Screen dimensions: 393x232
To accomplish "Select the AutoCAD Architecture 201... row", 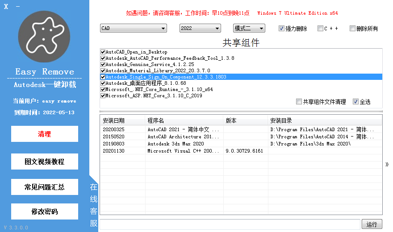I will tap(241, 137).
